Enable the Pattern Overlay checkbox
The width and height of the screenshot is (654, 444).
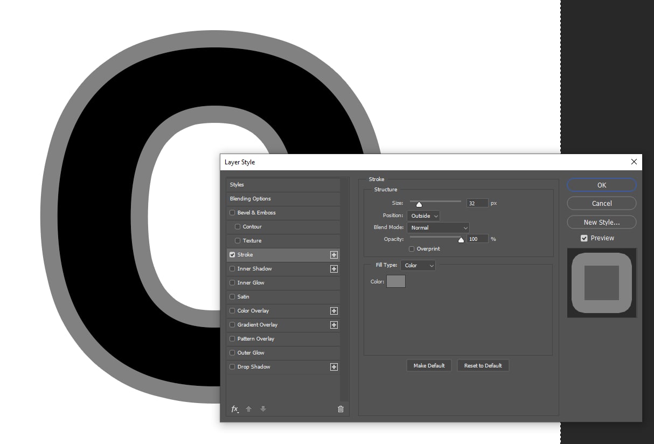point(232,339)
